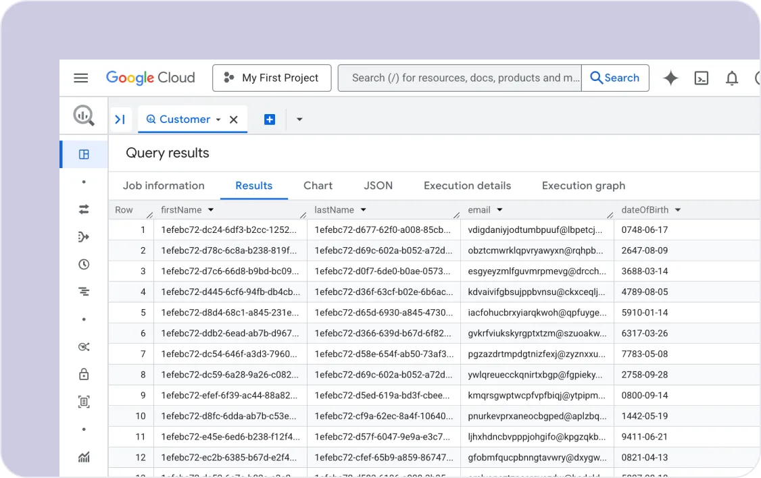761x478 pixels.
Task: Click the Gemini sparkle icon
Action: tap(670, 78)
